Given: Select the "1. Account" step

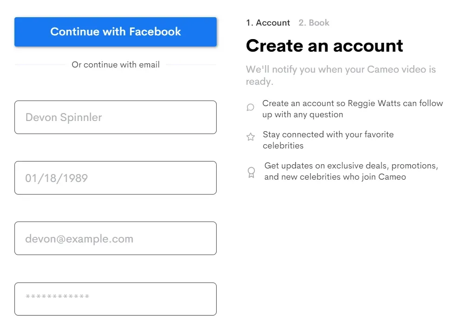Looking at the screenshot, I should pyautogui.click(x=268, y=23).
